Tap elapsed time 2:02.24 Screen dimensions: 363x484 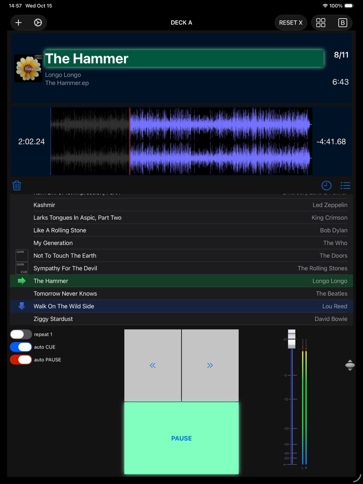coord(32,142)
